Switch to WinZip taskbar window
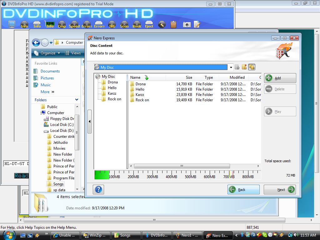The image size is (320, 240). 96,235
